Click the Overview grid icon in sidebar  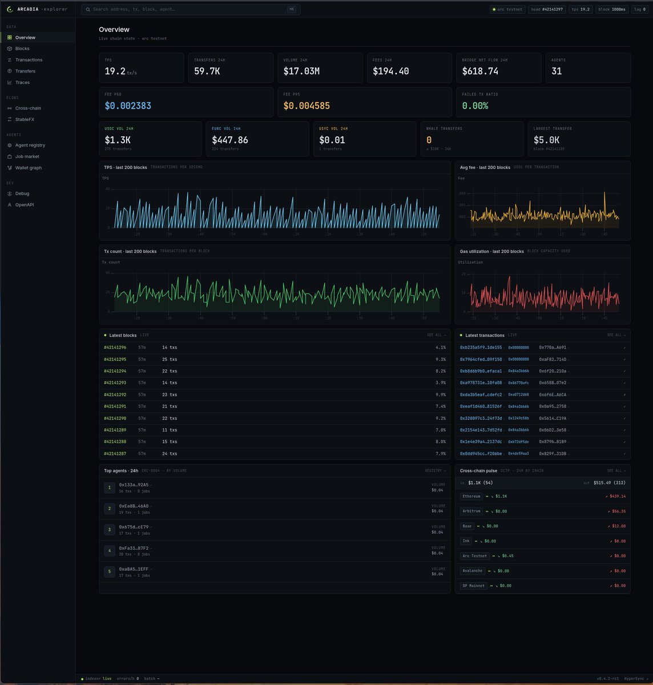10,38
